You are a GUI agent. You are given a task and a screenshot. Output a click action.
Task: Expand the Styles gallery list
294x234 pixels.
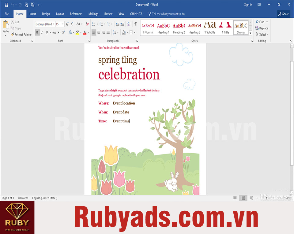coord(250,33)
